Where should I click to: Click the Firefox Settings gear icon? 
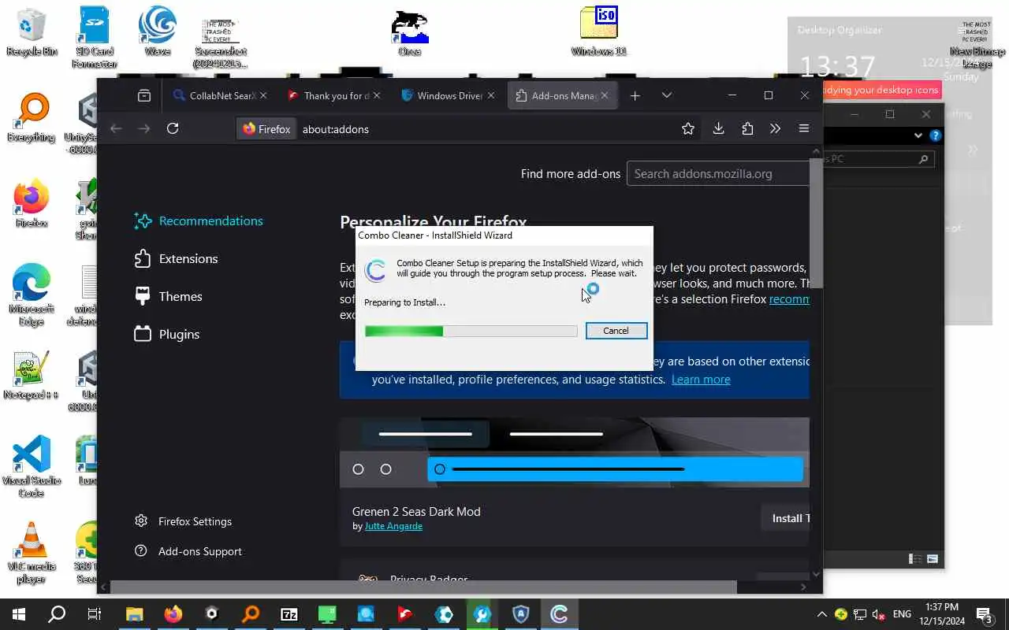[x=141, y=521]
